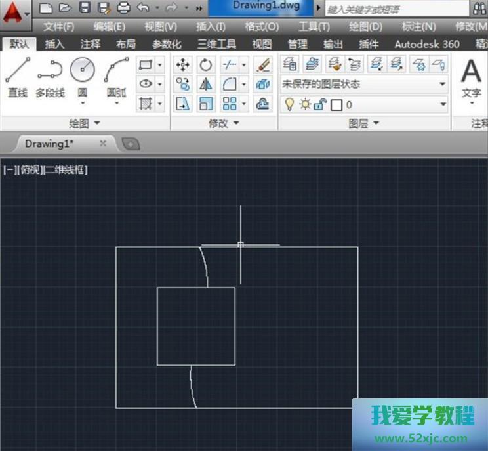Click the Rotate tool icon
Viewport: 488px width, 451px height.
[x=206, y=64]
